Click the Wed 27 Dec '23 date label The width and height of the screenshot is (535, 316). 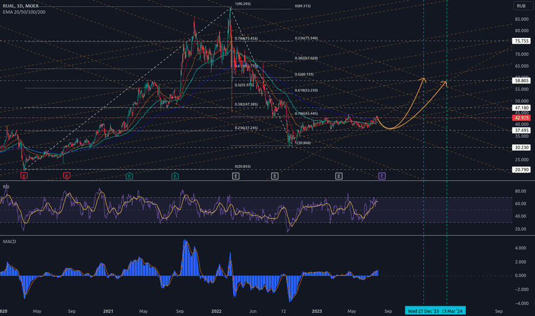[x=424, y=311]
